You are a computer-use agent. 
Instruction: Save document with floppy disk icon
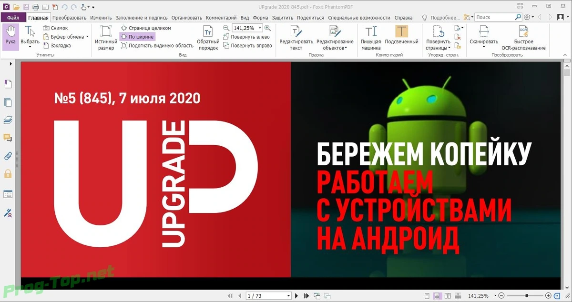tap(25, 7)
